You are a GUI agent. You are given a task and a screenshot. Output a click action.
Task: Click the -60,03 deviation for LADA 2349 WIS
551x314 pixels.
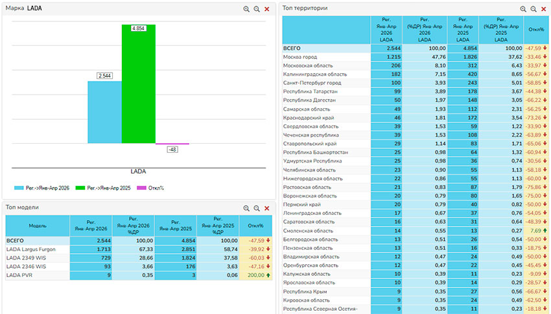256,258
